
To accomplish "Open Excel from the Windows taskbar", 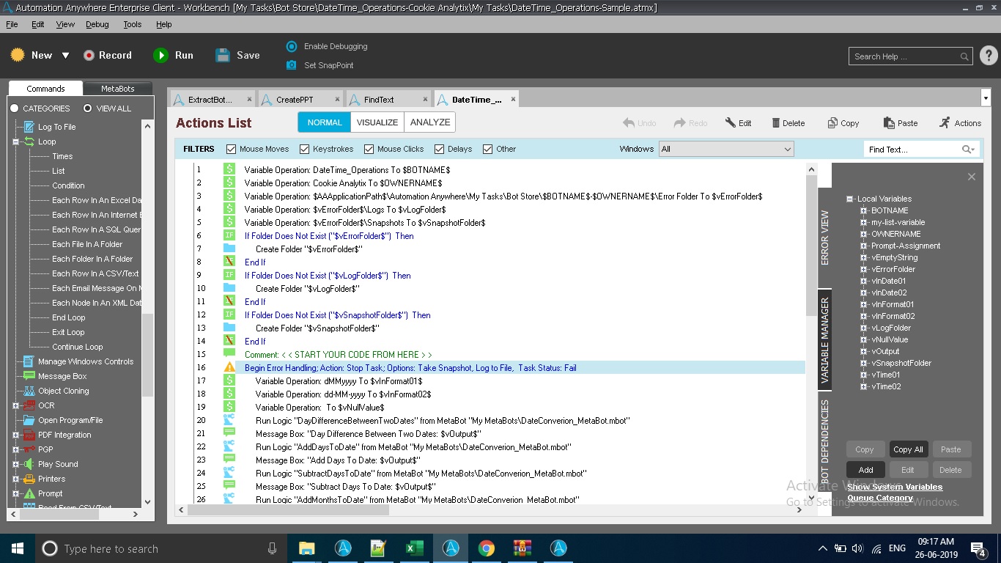I will click(x=415, y=548).
